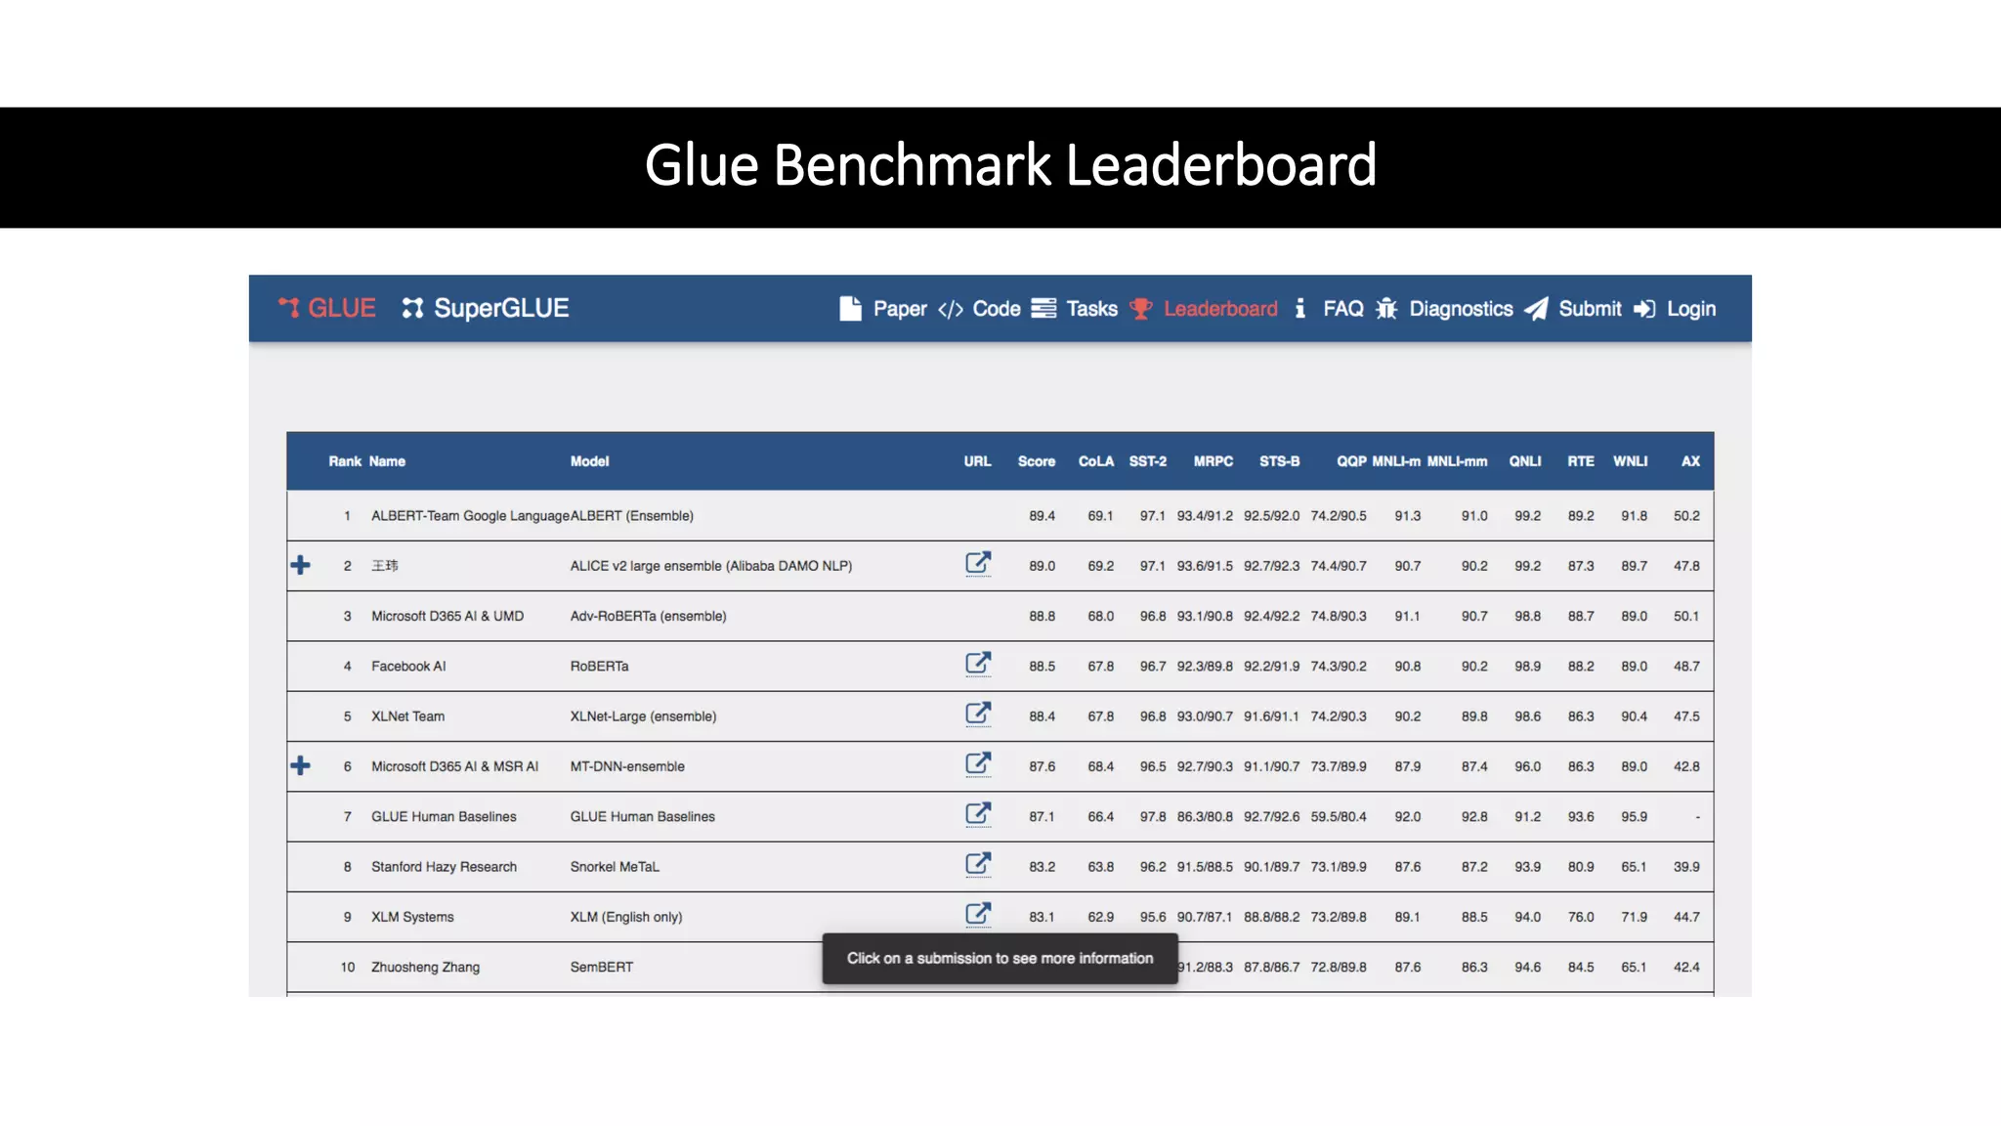Image resolution: width=2001 pixels, height=1126 pixels.
Task: Open the FAQ menu item
Action: pos(1342,309)
